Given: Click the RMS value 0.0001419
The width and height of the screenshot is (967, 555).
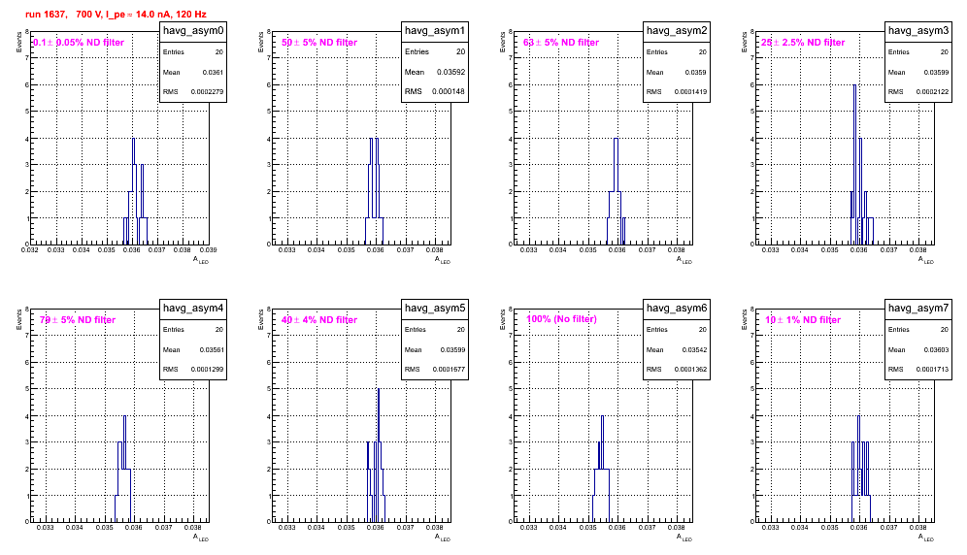Looking at the screenshot, I should point(690,92).
